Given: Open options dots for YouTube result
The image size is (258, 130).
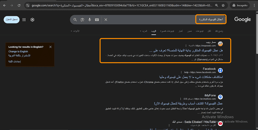Looking at the screenshot, I should [169, 125].
